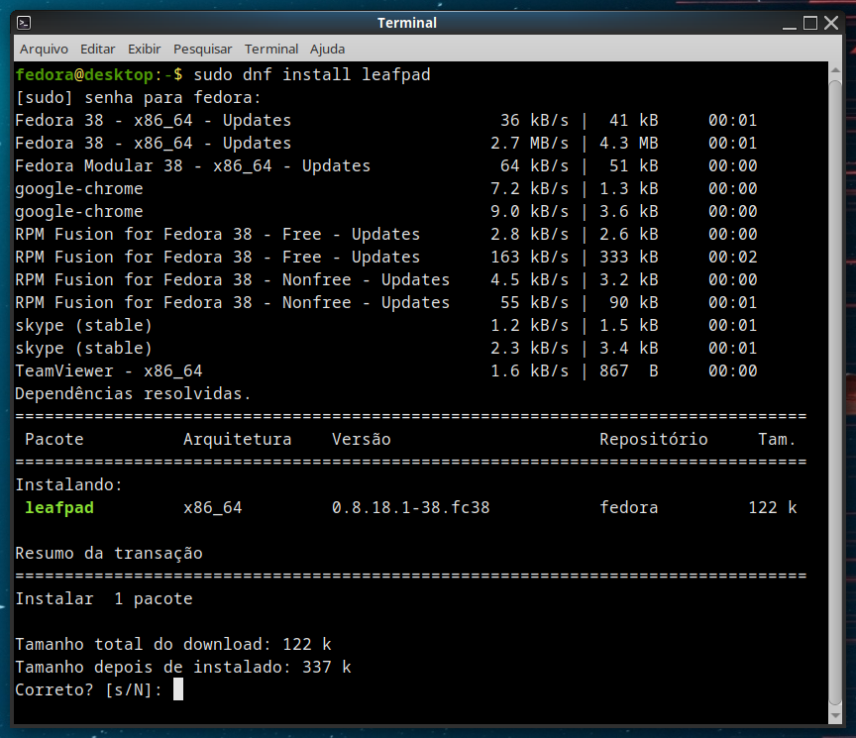Click the 'Instalar 1 pacote' line
This screenshot has width=856, height=738.
(104, 598)
